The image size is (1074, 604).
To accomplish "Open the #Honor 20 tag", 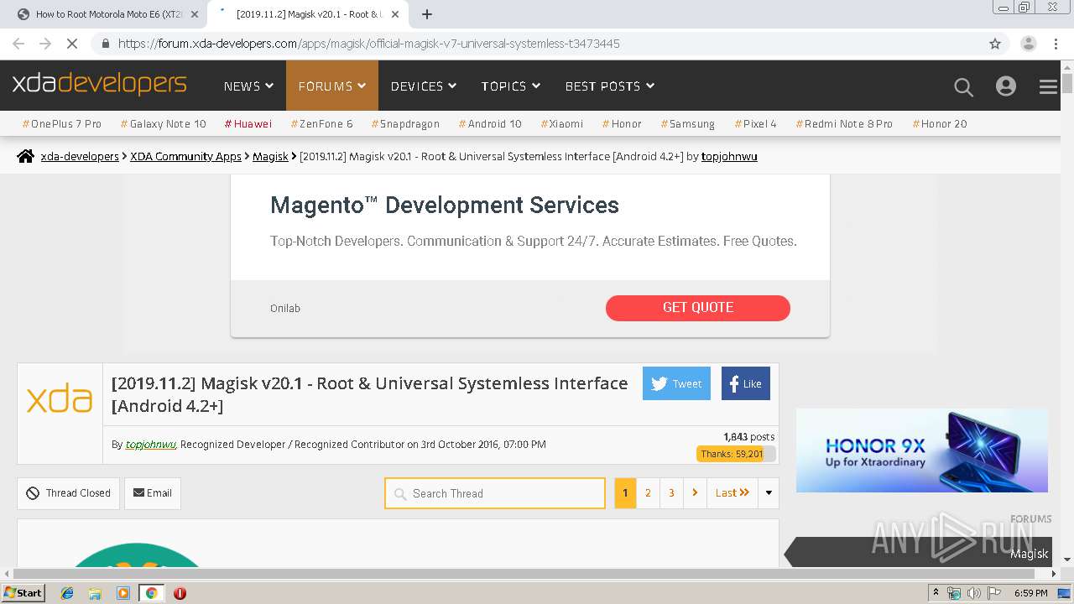I will pyautogui.click(x=940, y=123).
